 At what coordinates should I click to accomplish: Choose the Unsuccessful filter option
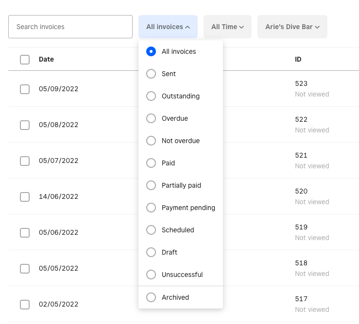(151, 275)
